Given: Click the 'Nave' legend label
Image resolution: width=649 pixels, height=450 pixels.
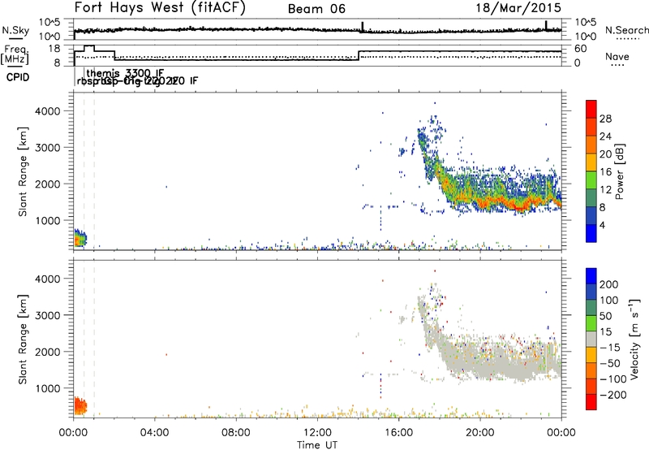Looking at the screenshot, I should (617, 57).
